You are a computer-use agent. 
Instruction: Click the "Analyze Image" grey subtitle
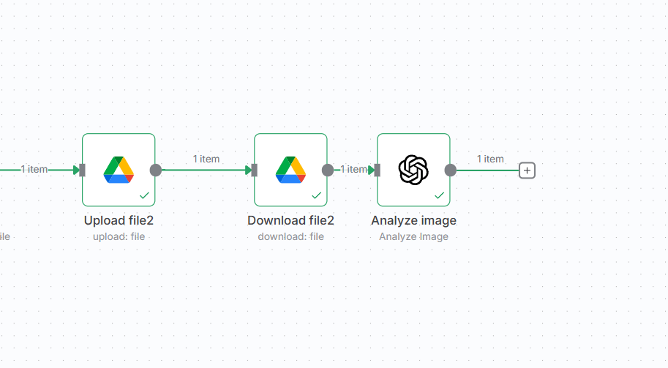(x=413, y=236)
